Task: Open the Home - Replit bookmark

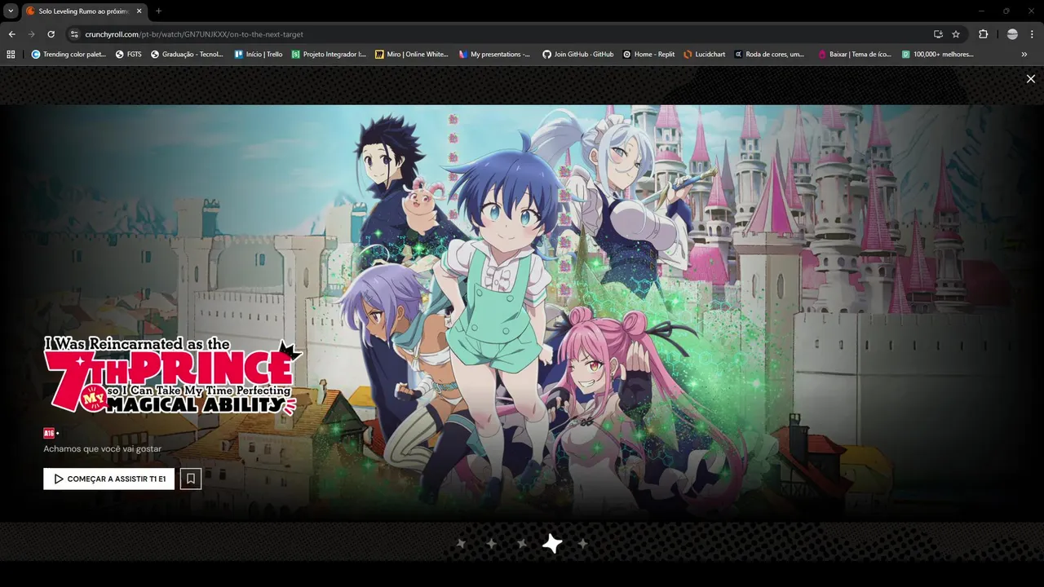Action: click(x=649, y=55)
